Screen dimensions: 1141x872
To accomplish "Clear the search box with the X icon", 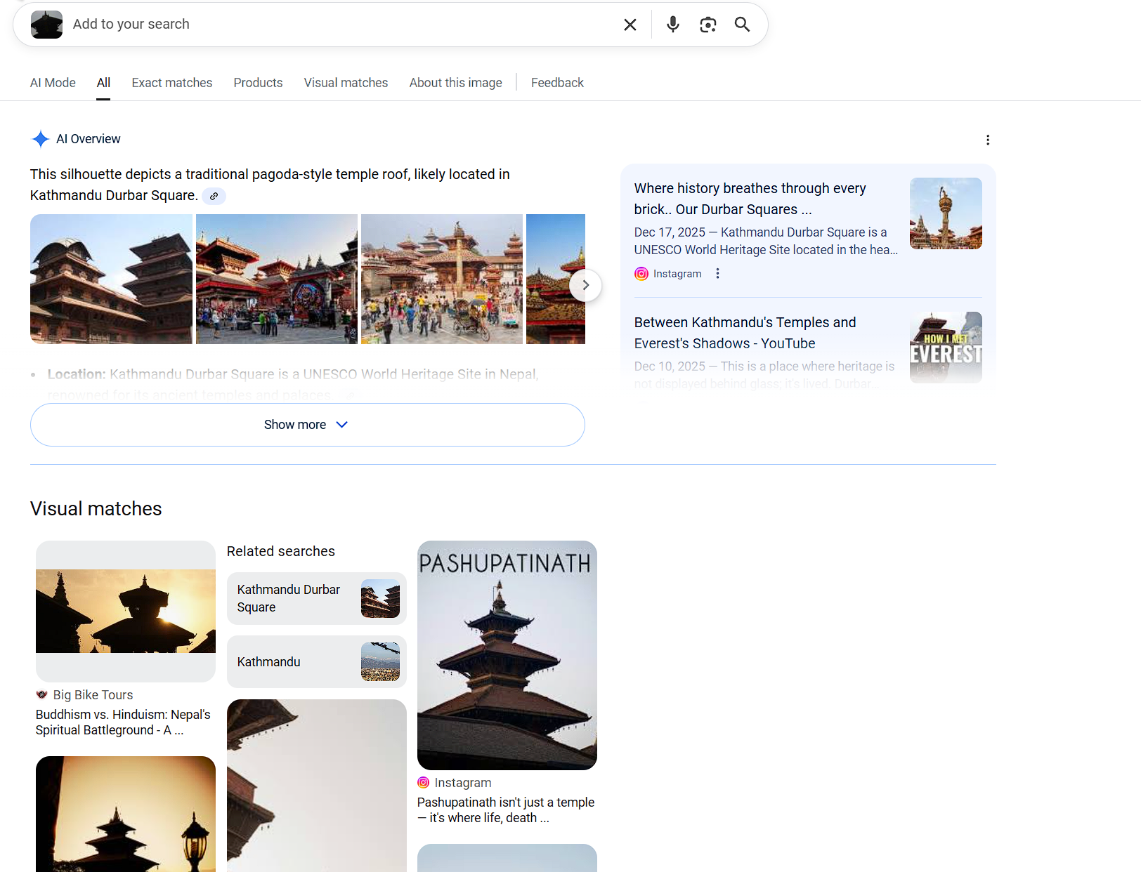I will [630, 25].
